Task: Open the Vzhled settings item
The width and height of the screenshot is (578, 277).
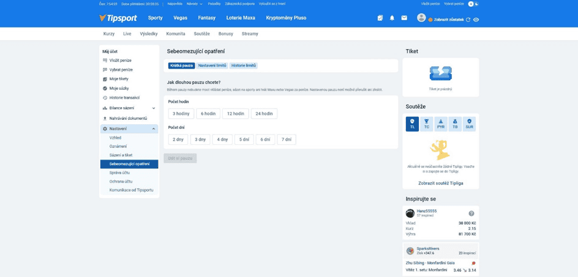Action: point(115,138)
